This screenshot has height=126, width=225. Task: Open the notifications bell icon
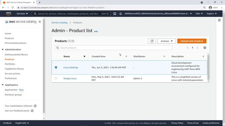(121, 14)
